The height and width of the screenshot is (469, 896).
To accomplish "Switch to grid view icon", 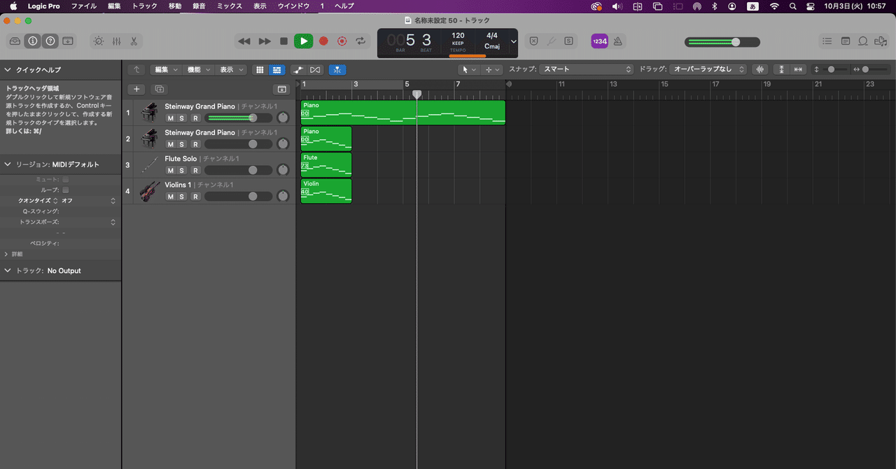I will coord(260,69).
